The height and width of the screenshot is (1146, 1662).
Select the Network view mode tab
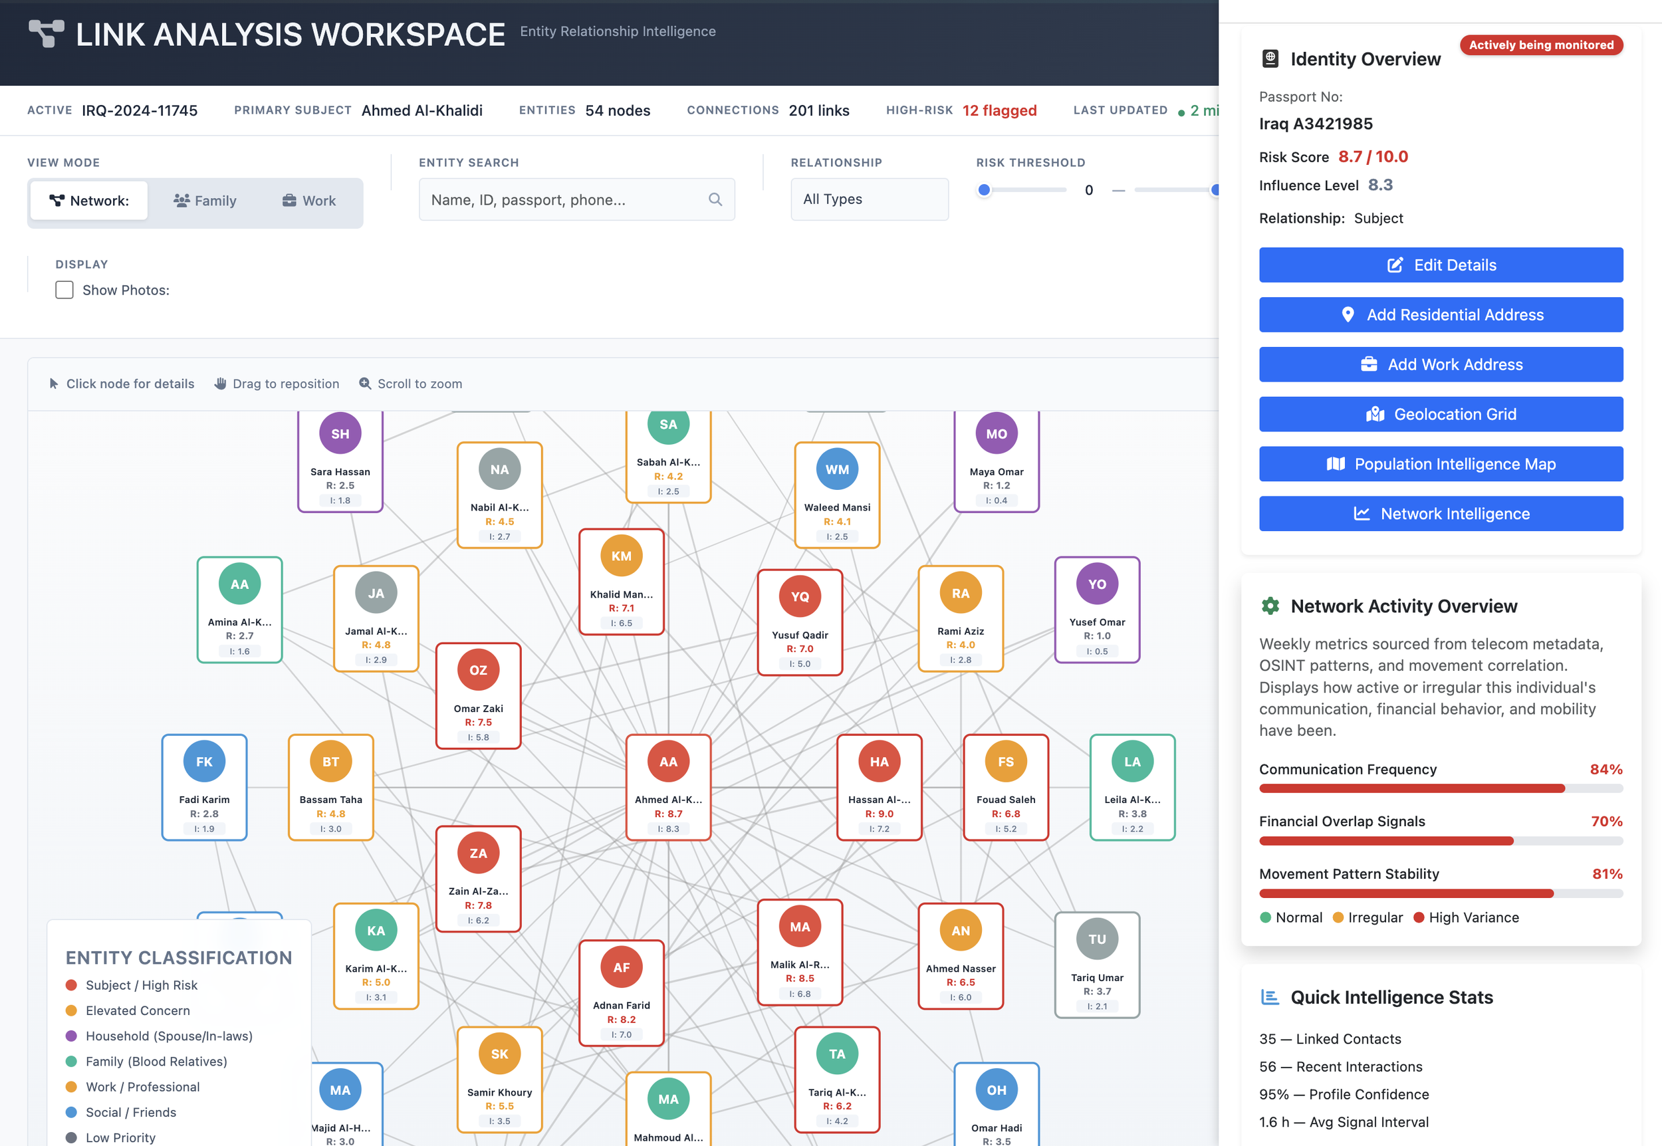pyautogui.click(x=89, y=201)
